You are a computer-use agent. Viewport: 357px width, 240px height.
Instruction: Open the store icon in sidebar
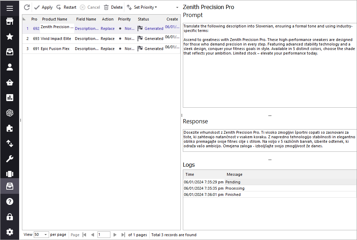click(x=9, y=21)
